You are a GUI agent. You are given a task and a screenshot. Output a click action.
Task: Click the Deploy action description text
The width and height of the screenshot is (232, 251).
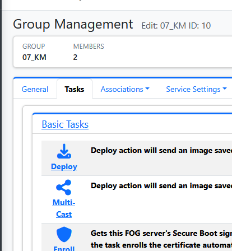pyautogui.click(x=161, y=151)
